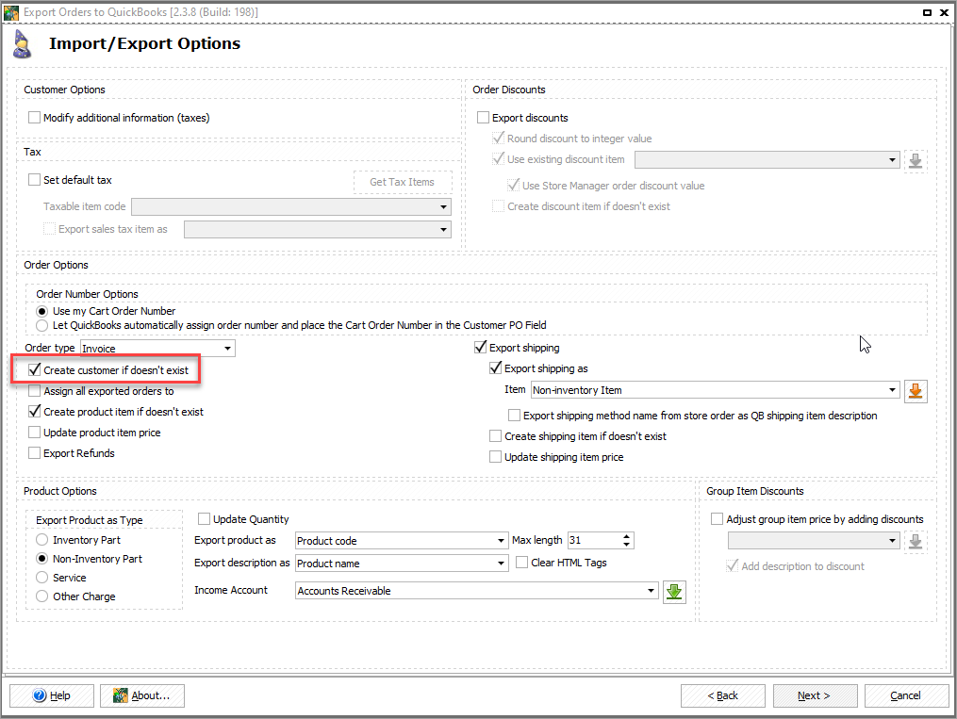
Task: Click the Max length value field
Action: tap(594, 540)
